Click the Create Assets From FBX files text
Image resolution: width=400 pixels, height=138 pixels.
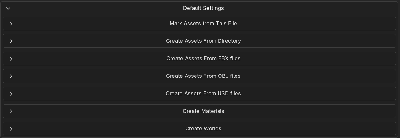point(203,59)
